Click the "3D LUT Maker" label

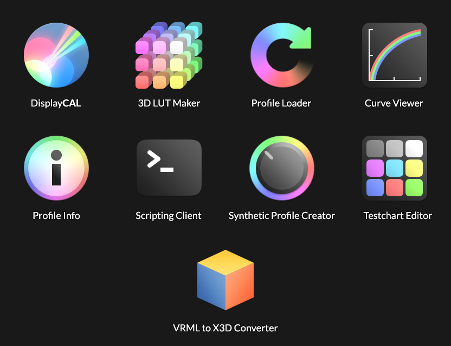(169, 103)
